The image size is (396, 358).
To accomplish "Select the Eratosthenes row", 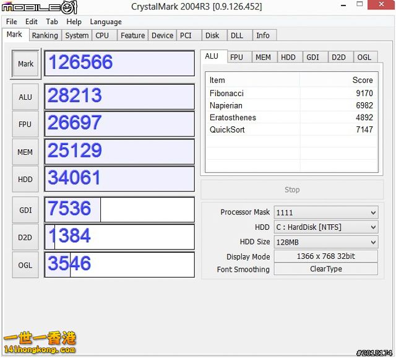I will point(291,118).
